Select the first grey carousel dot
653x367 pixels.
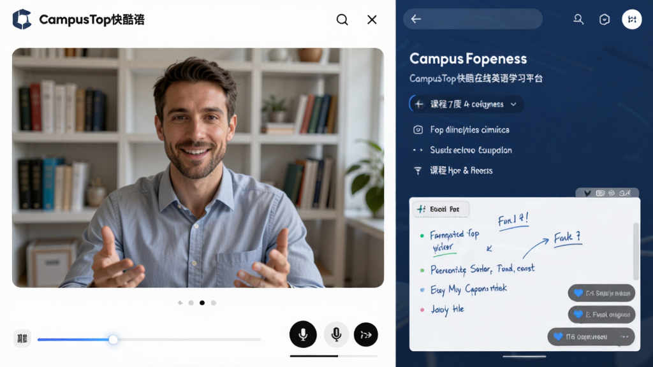click(x=191, y=303)
